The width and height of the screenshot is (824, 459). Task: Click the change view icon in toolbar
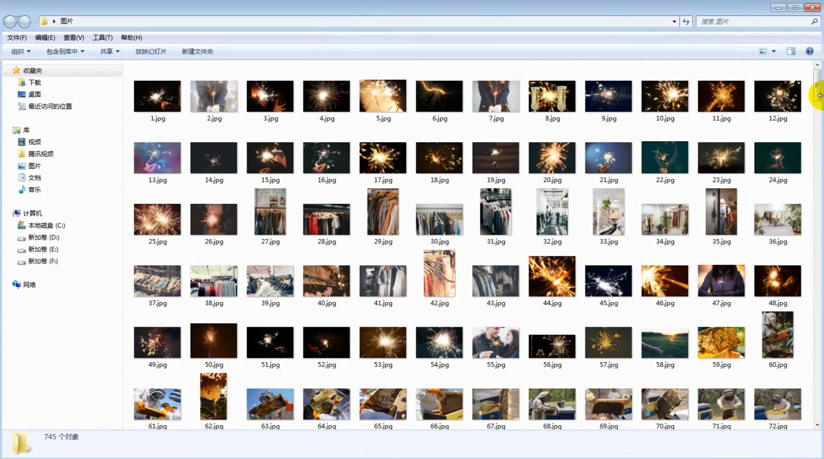coord(763,51)
